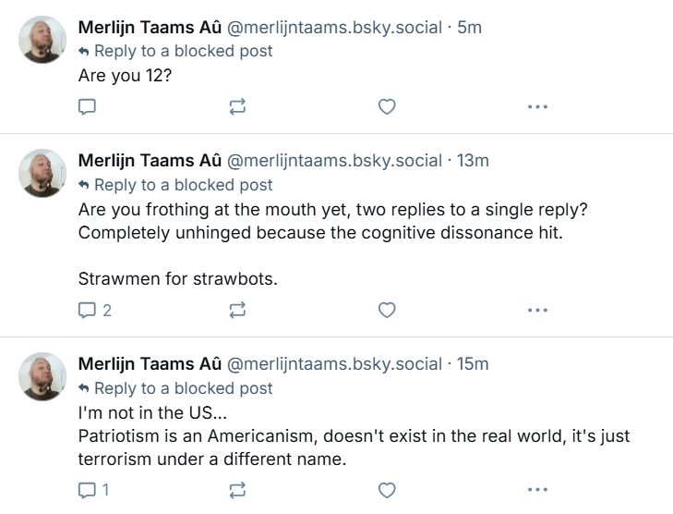
Task: Click the avatar on the 15m post
Action: pos(42,376)
